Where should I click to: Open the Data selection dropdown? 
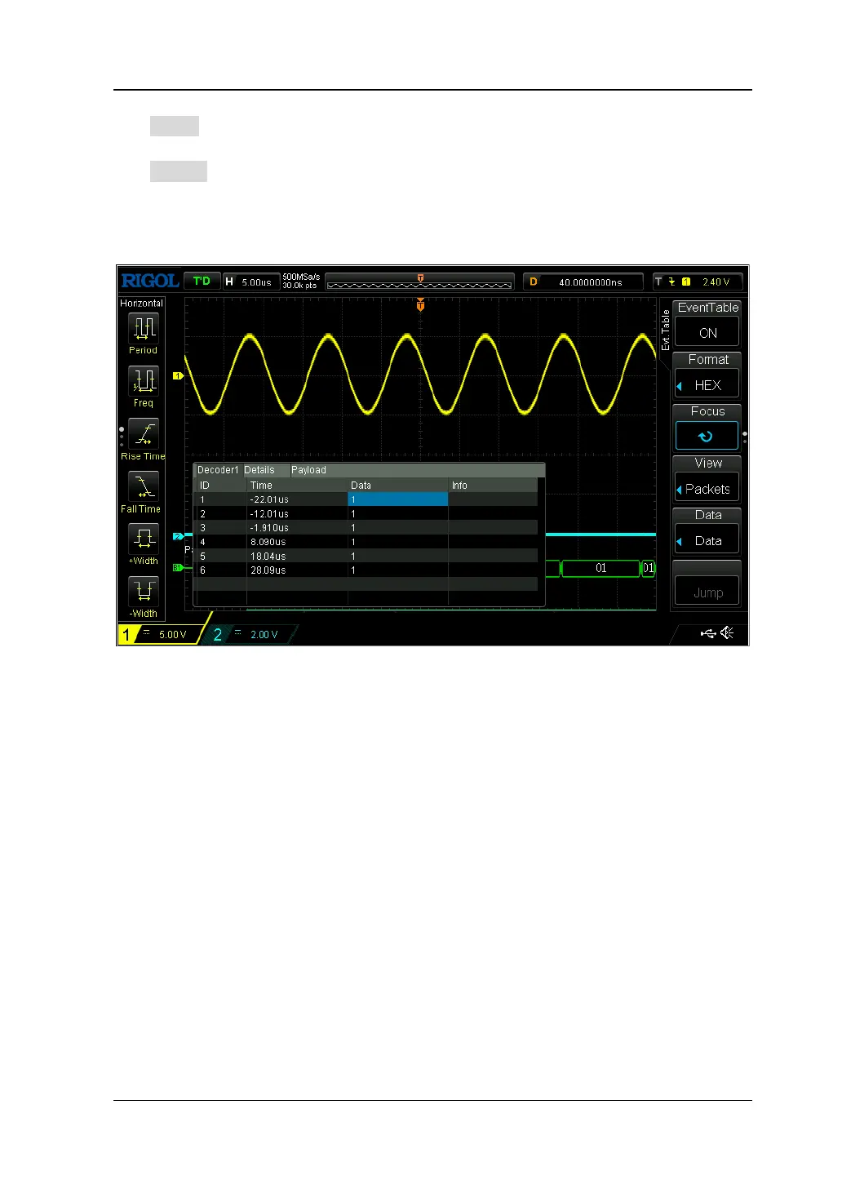pos(707,540)
